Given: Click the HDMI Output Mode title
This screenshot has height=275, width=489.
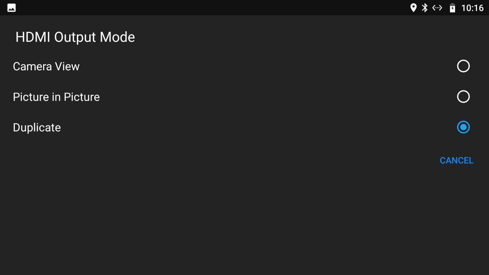Looking at the screenshot, I should coord(75,37).
